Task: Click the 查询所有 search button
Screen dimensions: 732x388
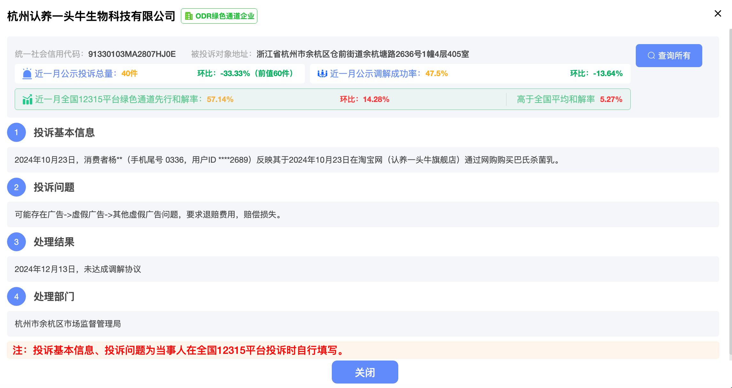Action: tap(669, 56)
